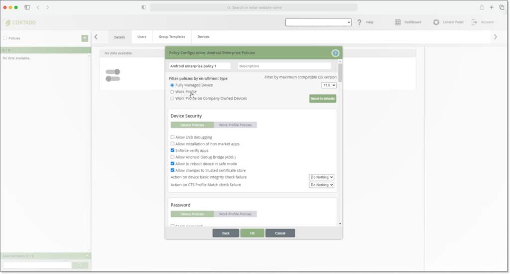
Task: Go forward in browser history
Action: click(x=47, y=7)
